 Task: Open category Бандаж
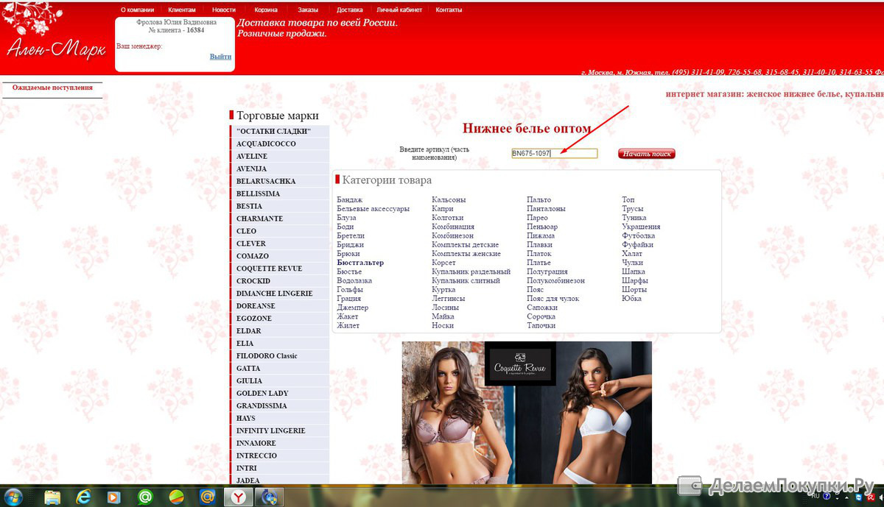point(349,200)
